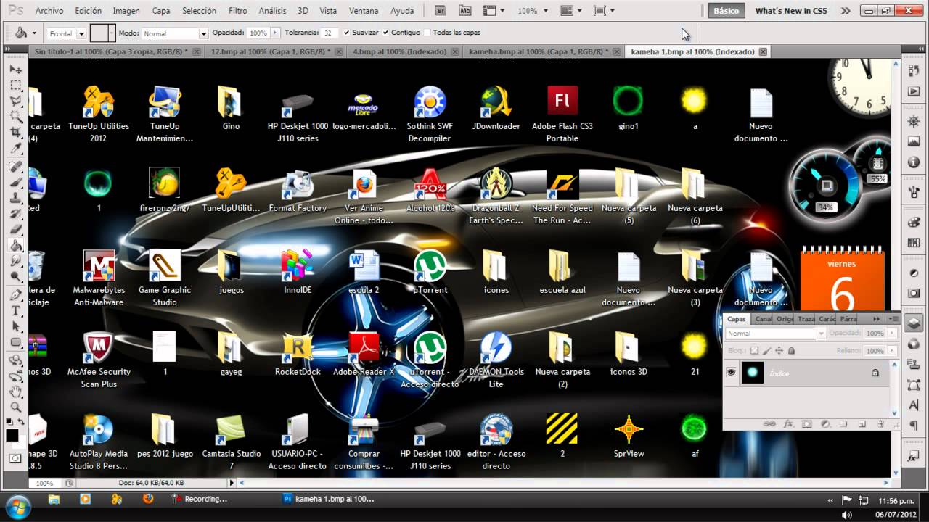This screenshot has height=522, width=929.
Task: Open the Modo Normal dropdown in options bar
Action: (x=204, y=34)
